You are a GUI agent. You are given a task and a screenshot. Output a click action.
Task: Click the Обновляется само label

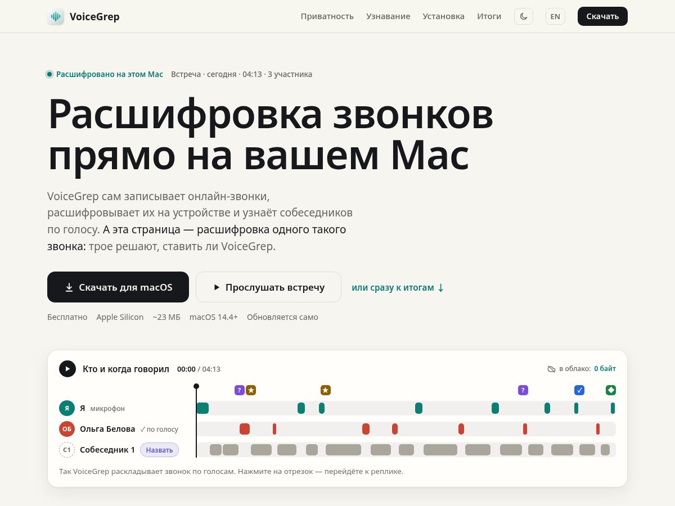click(x=282, y=317)
